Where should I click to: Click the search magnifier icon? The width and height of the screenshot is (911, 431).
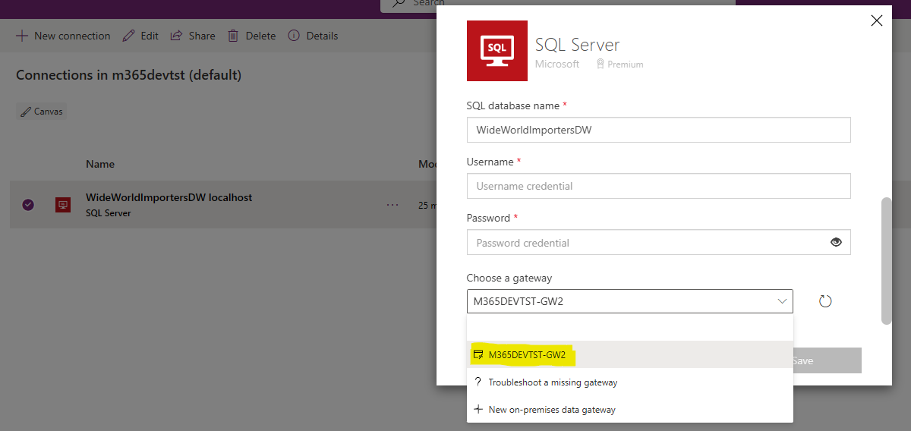click(x=398, y=3)
